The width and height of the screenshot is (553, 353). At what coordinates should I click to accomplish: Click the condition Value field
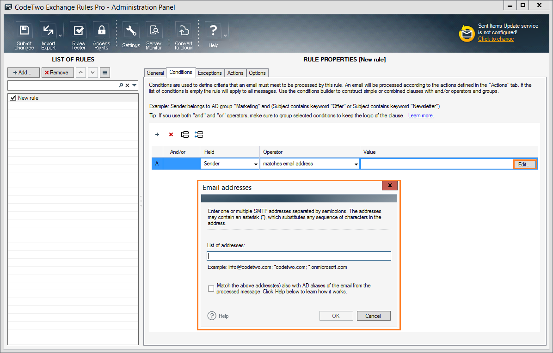click(437, 164)
